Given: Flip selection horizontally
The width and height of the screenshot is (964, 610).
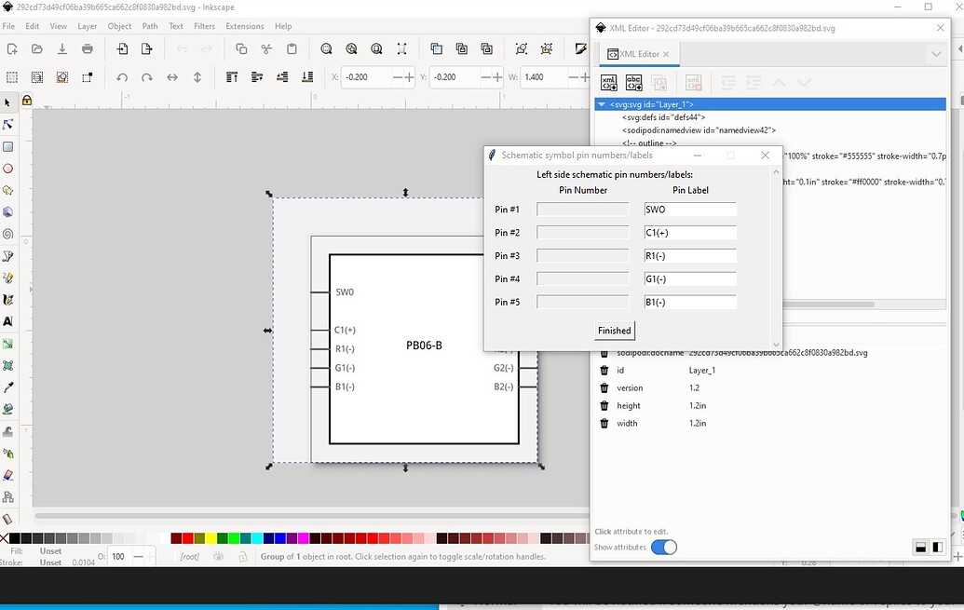Looking at the screenshot, I should click(x=172, y=77).
